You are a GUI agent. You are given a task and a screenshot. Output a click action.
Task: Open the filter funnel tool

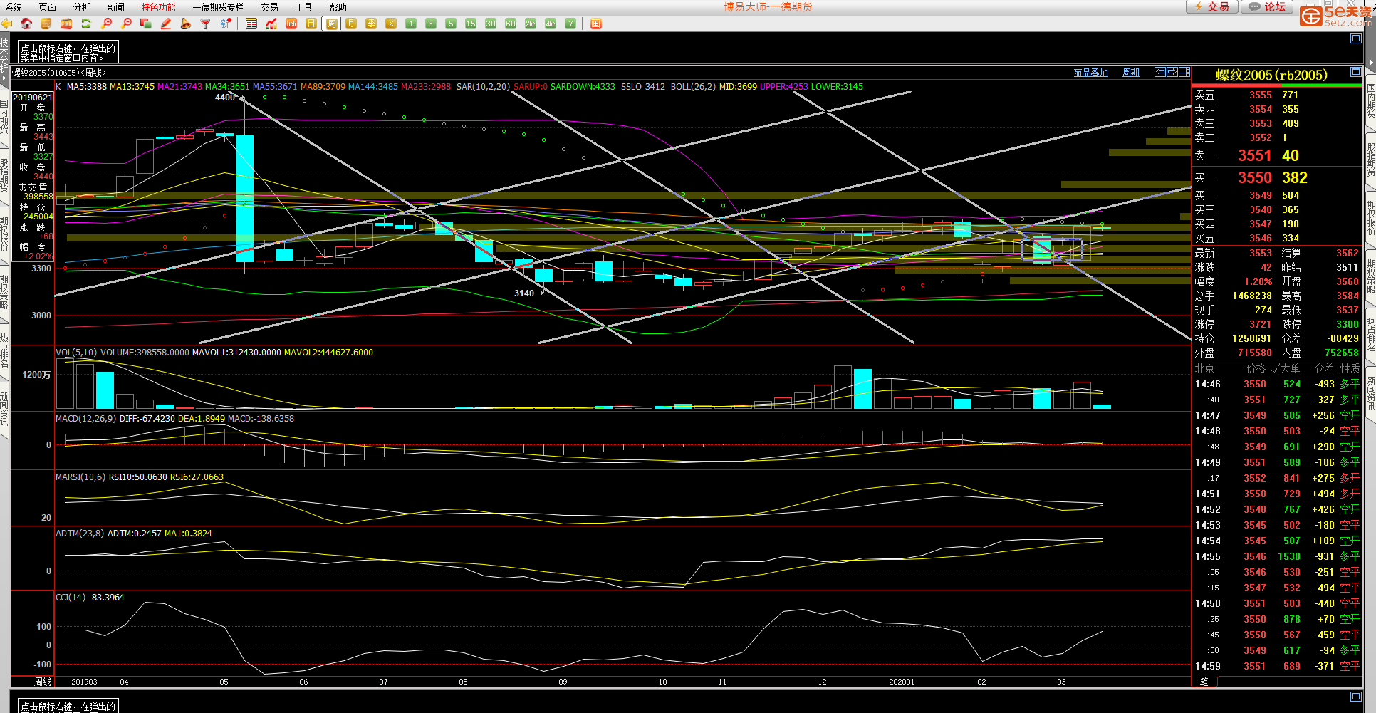[x=205, y=24]
